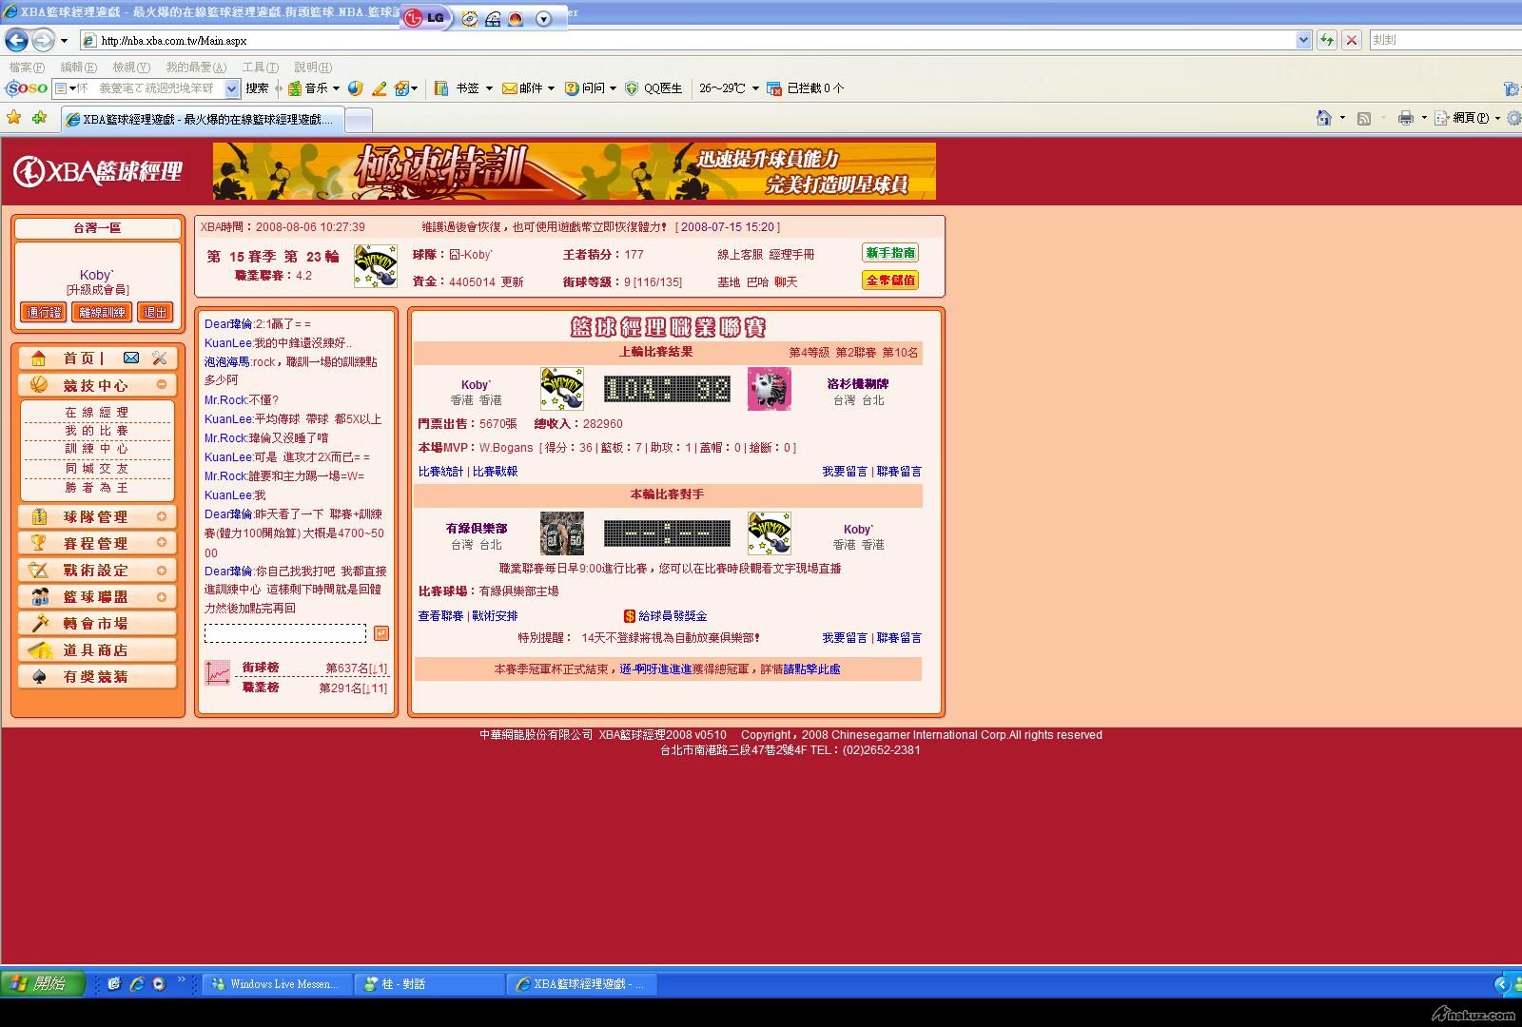The image size is (1522, 1027).
Task: Go back with the browser Back arrow
Action: tap(16, 40)
